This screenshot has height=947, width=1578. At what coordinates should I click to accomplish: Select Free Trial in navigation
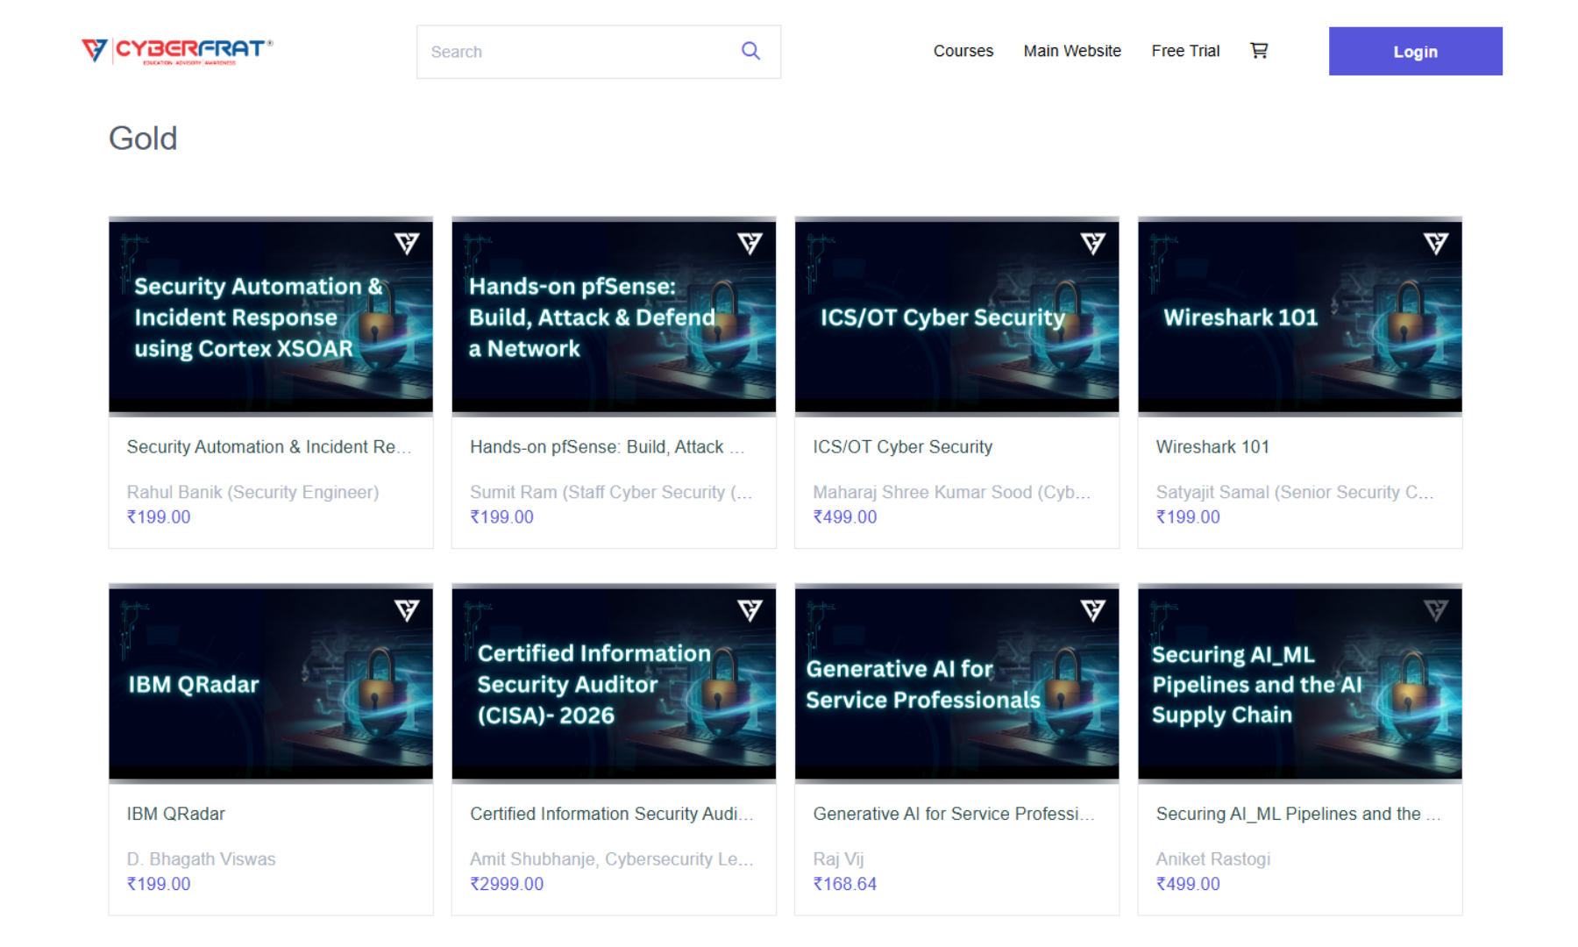pos(1185,51)
